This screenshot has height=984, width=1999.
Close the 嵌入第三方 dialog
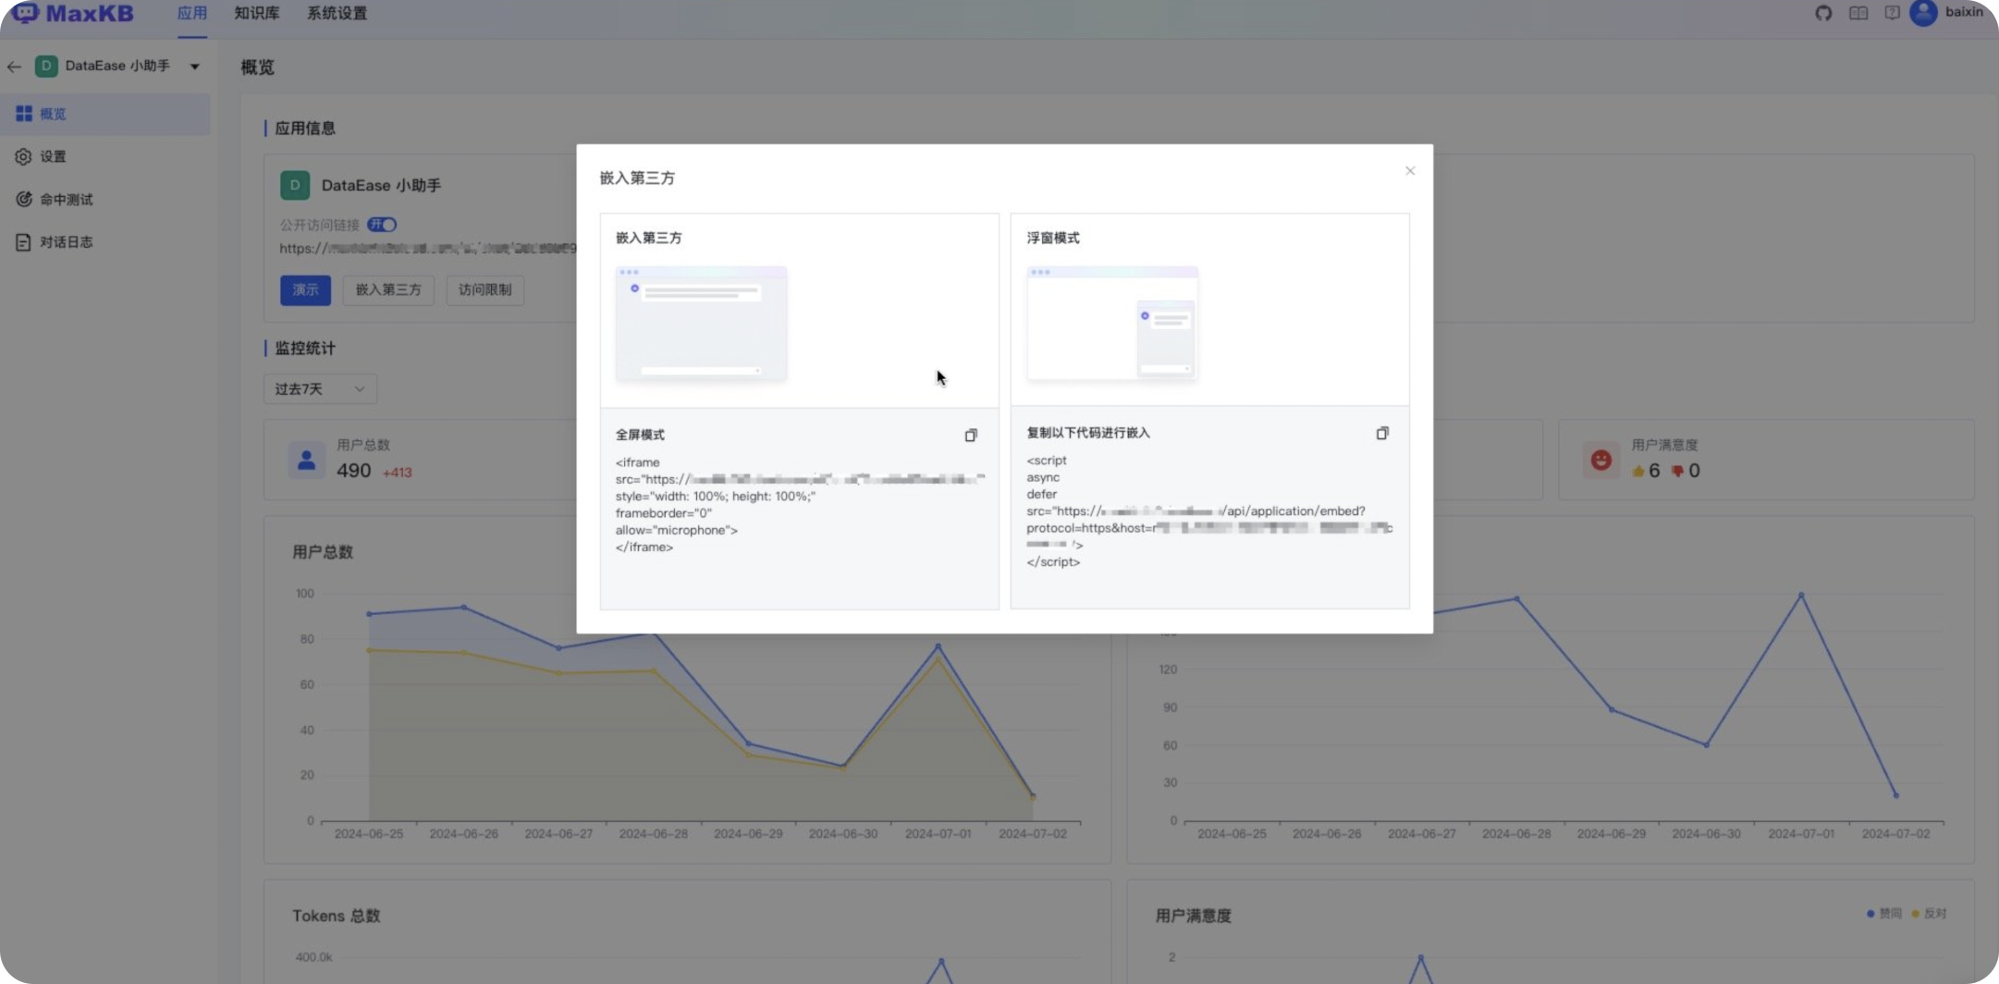pyautogui.click(x=1410, y=171)
